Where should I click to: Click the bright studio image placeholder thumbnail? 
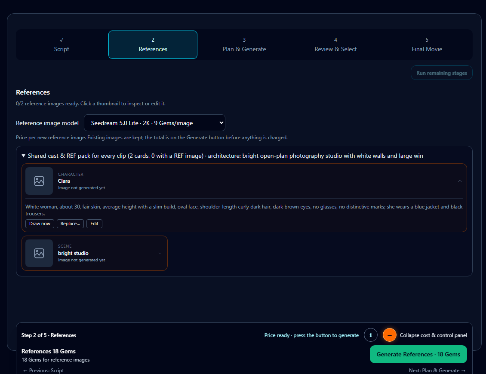coord(39,253)
